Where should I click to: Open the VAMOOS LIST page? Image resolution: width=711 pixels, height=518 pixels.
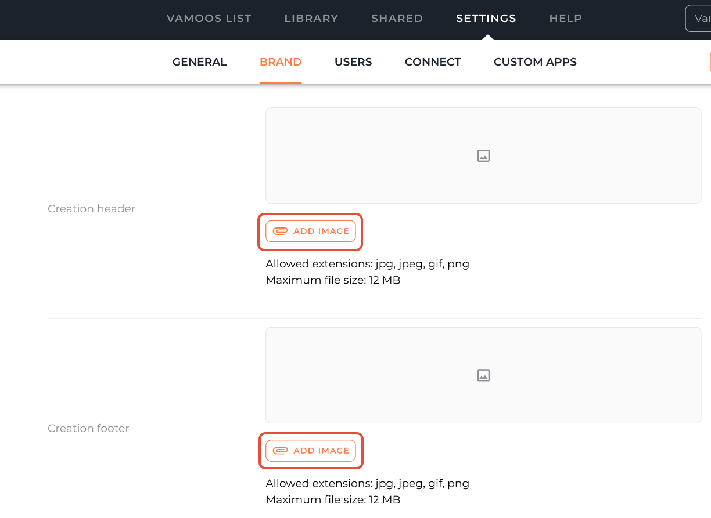click(x=209, y=18)
